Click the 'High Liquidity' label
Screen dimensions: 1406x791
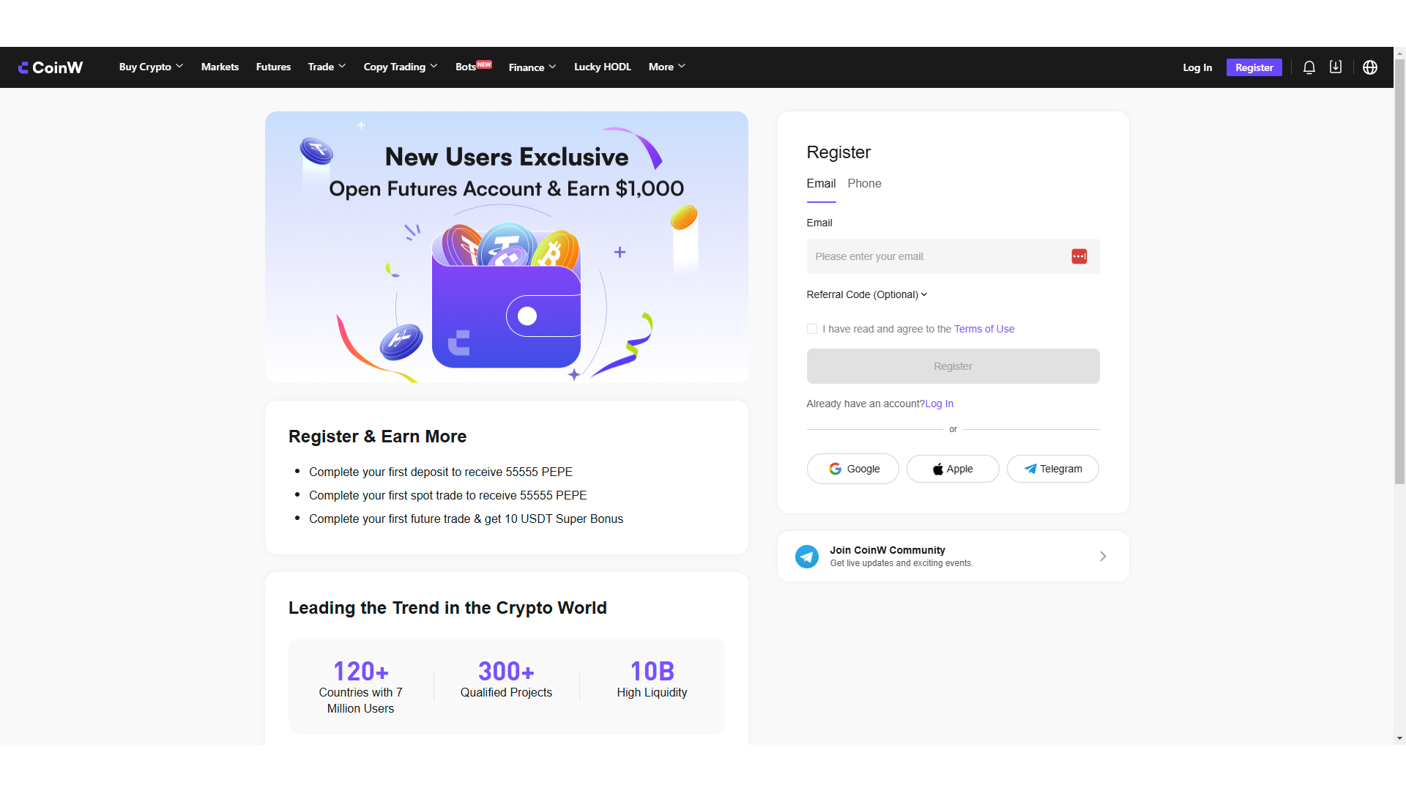coord(652,692)
